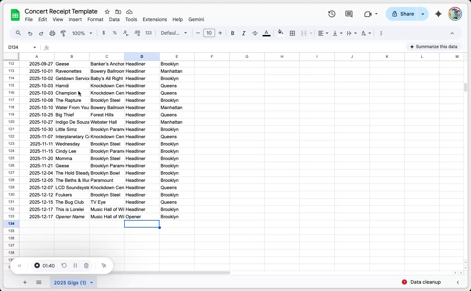Open the zoom 100% dropdown
Viewport: 471px width, 291px height.
click(x=82, y=33)
